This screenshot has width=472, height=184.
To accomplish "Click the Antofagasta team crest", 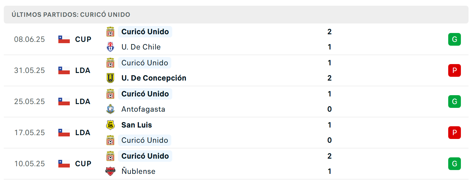I will click(x=110, y=109).
